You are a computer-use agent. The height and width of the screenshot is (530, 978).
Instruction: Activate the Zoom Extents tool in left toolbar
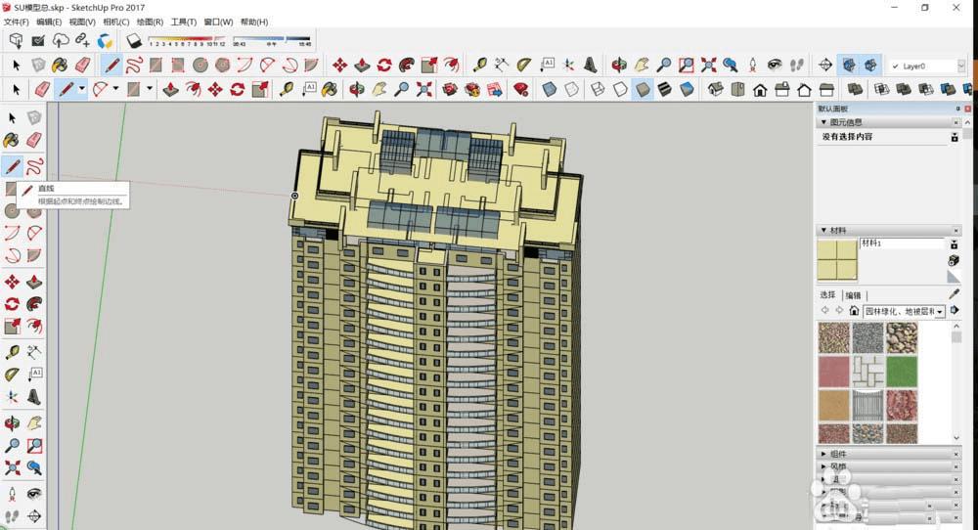(12, 467)
